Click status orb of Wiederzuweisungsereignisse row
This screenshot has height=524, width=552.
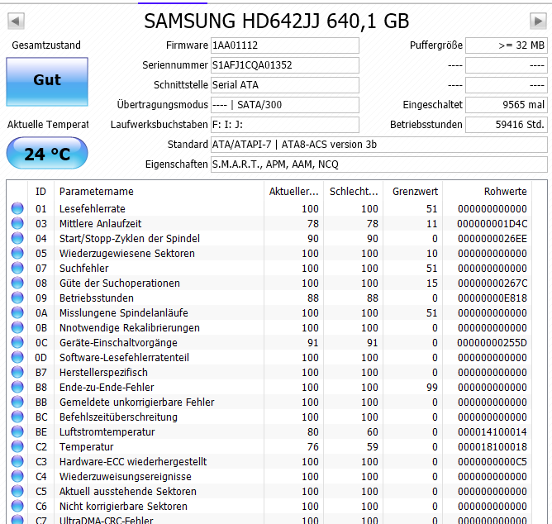tap(17, 476)
